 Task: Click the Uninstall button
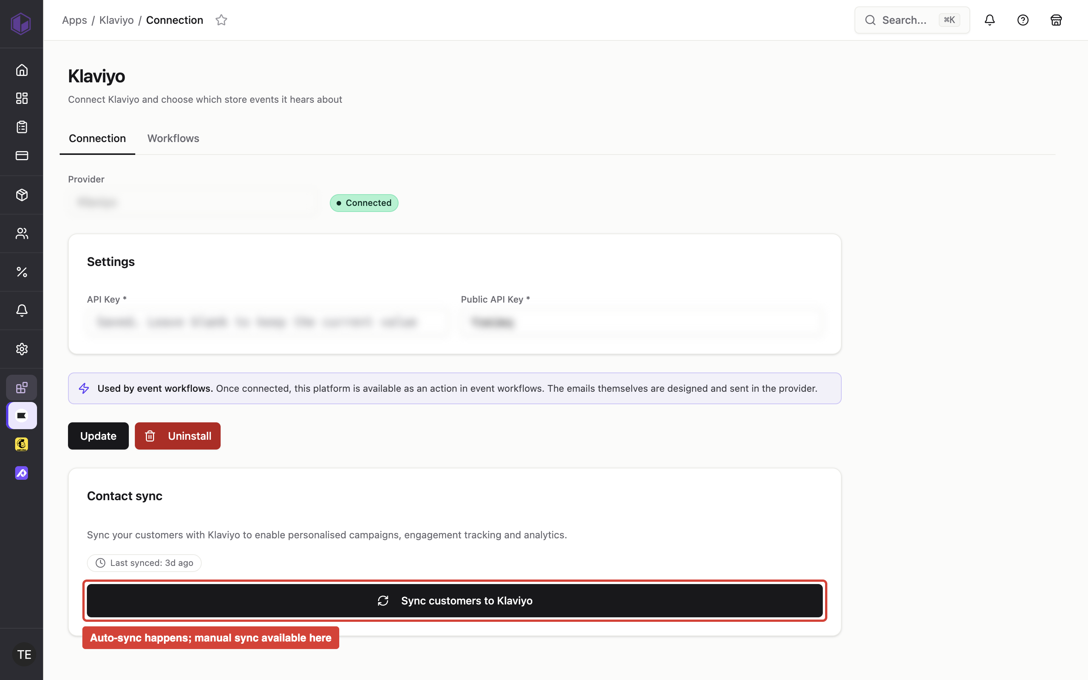point(178,436)
